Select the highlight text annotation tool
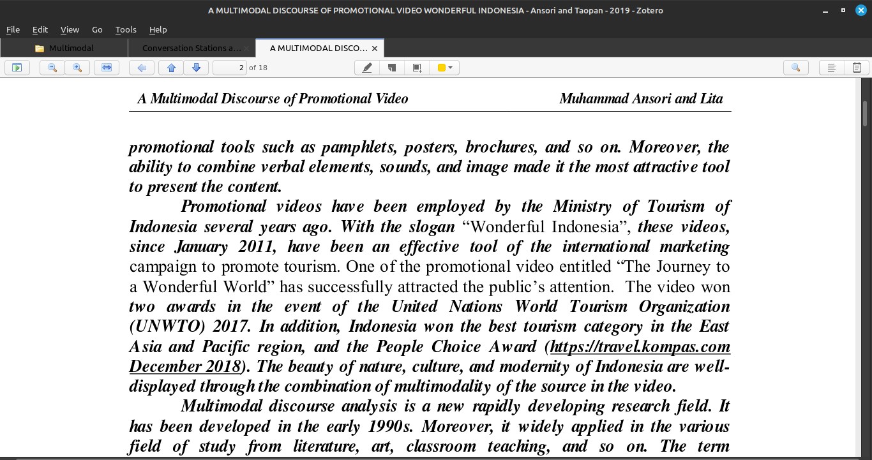 pyautogui.click(x=367, y=68)
